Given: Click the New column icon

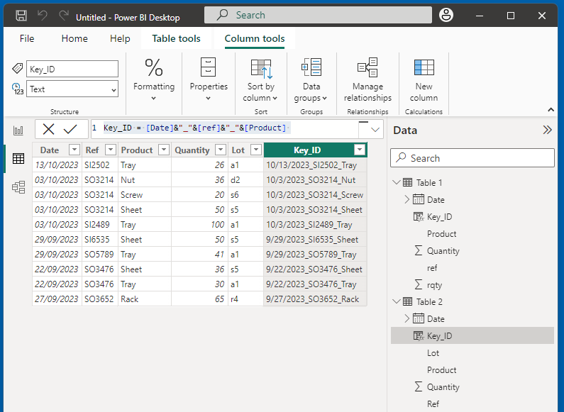Looking at the screenshot, I should [x=424, y=67].
